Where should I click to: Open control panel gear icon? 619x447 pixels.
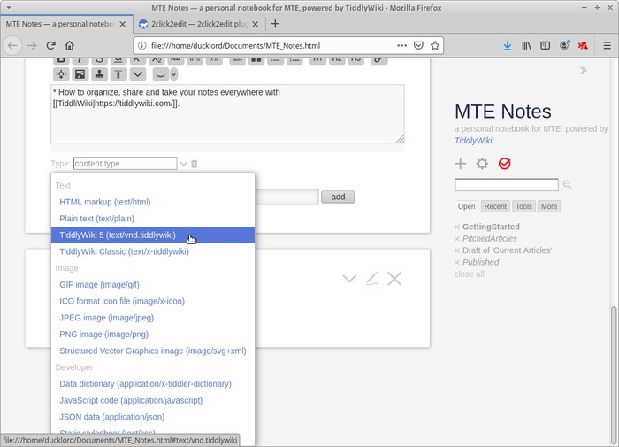point(482,164)
